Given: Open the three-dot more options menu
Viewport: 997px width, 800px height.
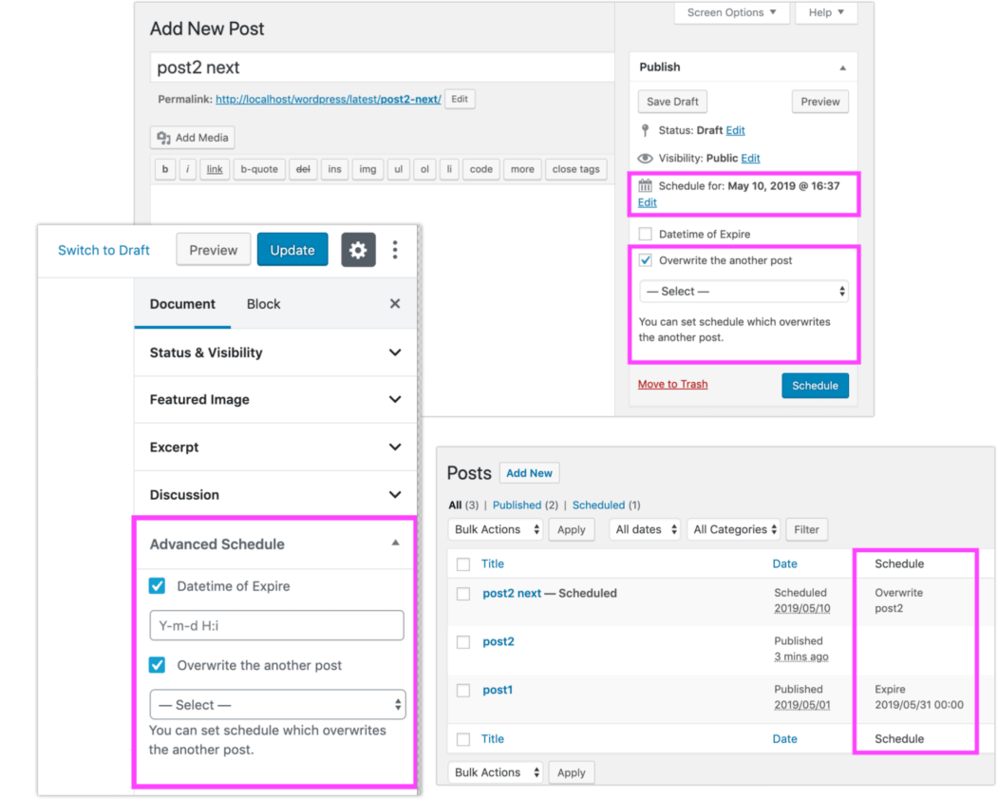Looking at the screenshot, I should [x=395, y=250].
